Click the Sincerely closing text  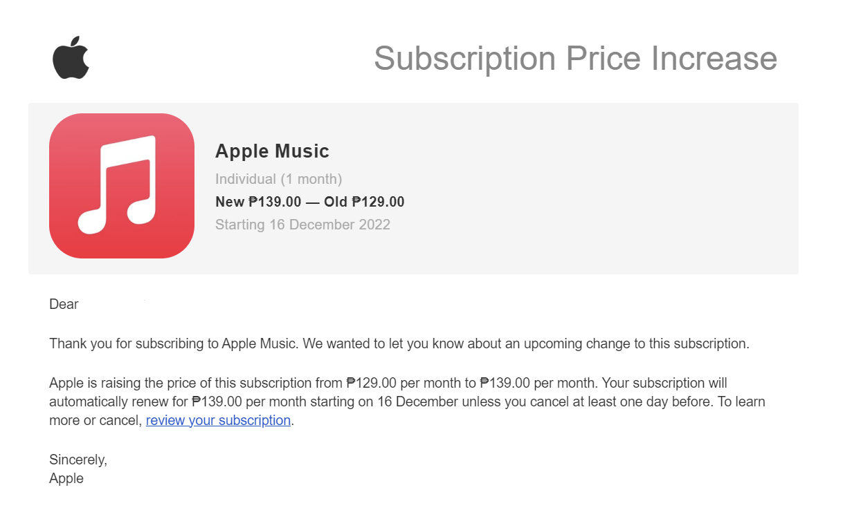click(x=78, y=459)
